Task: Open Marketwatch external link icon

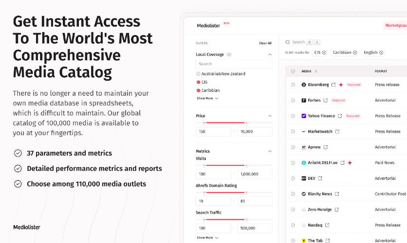Action: pos(337,132)
